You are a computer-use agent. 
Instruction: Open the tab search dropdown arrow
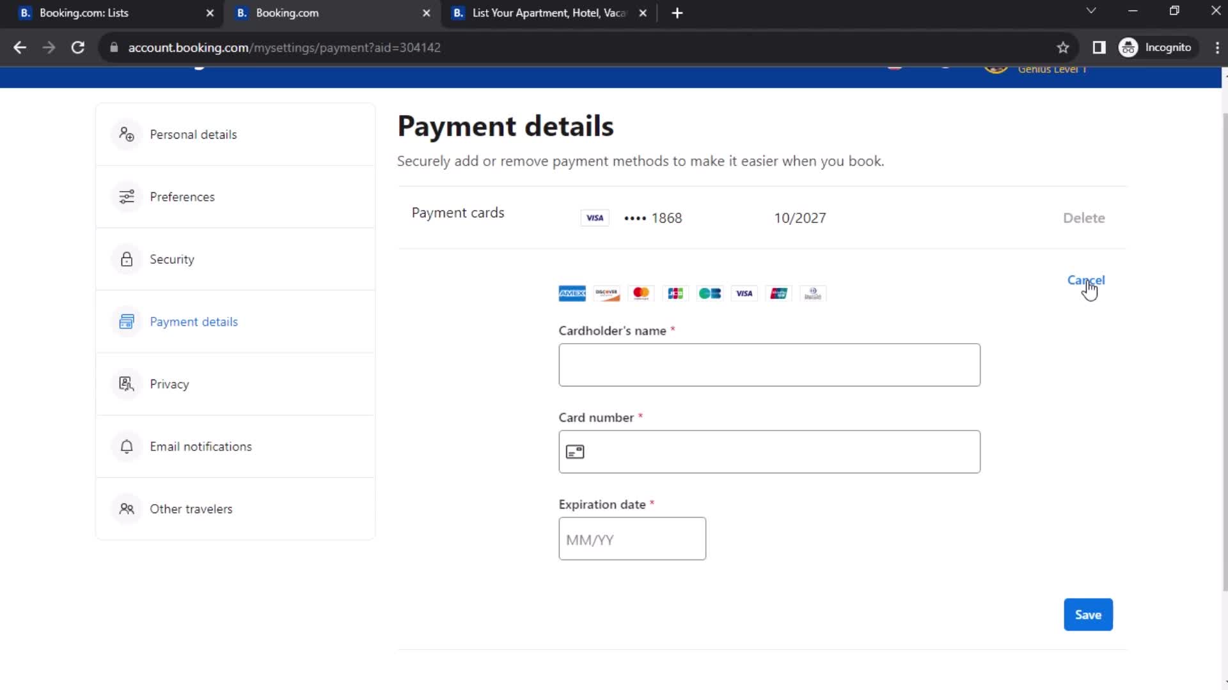pyautogui.click(x=1091, y=11)
